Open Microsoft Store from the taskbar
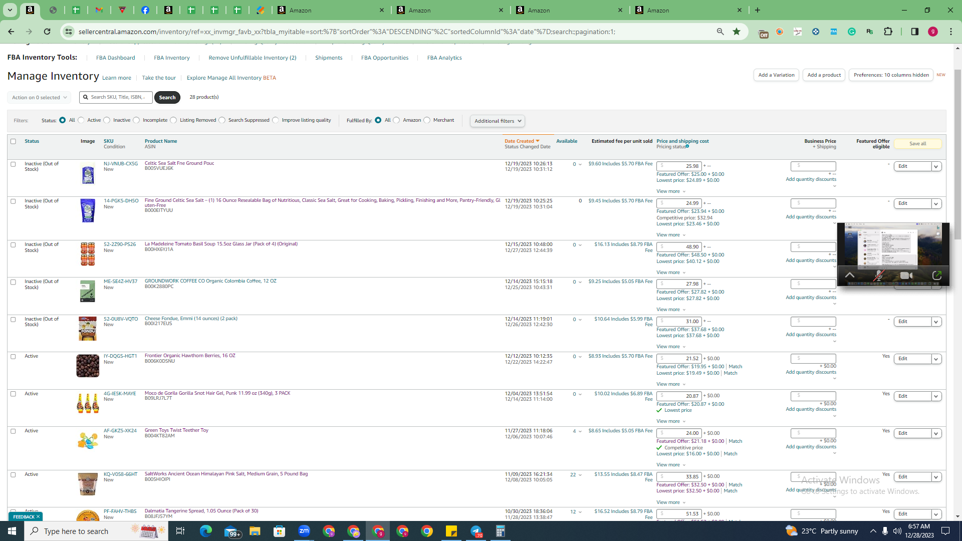Image resolution: width=962 pixels, height=541 pixels. pyautogui.click(x=280, y=531)
